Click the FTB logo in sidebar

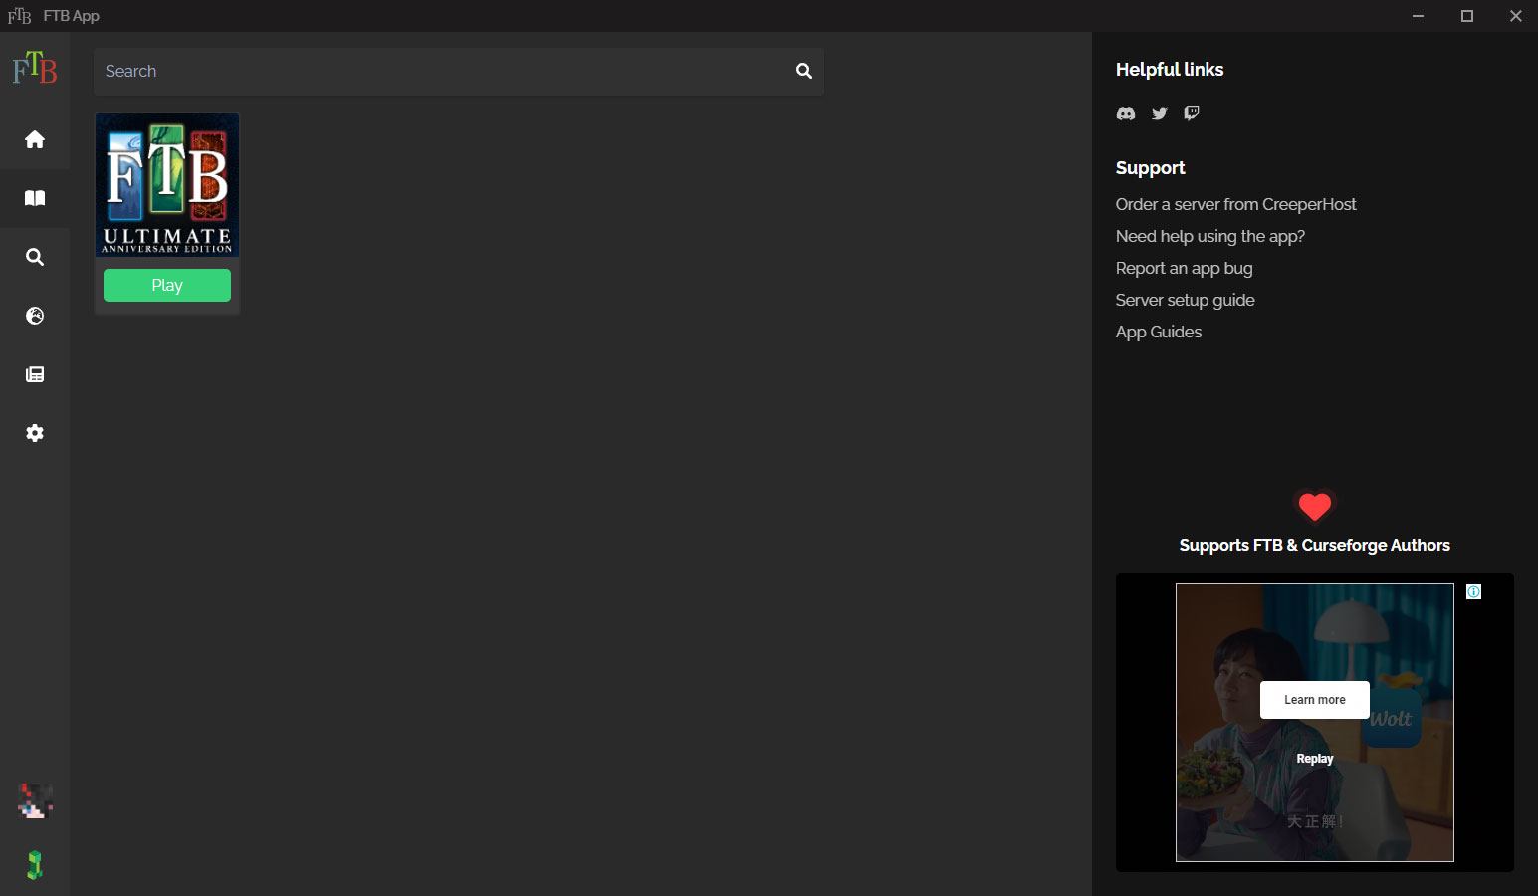pos(35,68)
